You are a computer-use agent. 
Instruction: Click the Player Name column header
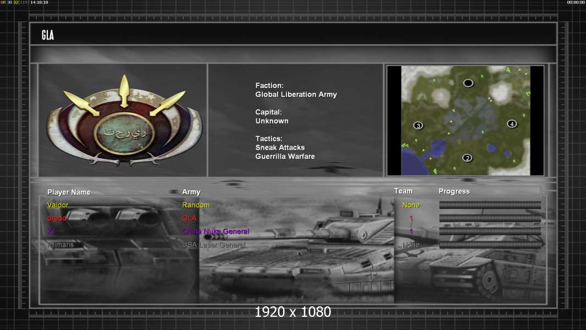pyautogui.click(x=69, y=192)
